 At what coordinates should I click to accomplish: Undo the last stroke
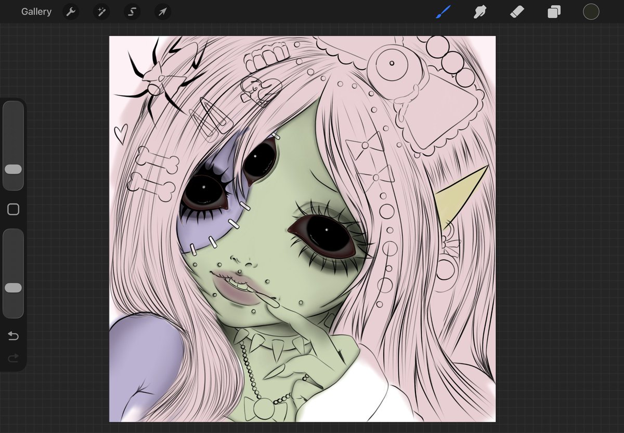13,336
